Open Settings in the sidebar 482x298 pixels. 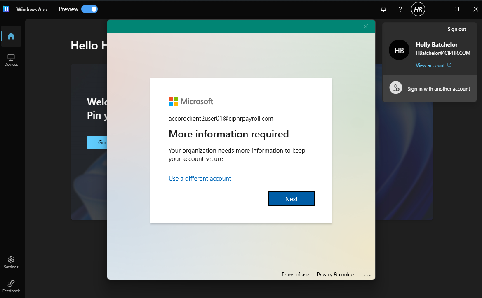coord(11,263)
